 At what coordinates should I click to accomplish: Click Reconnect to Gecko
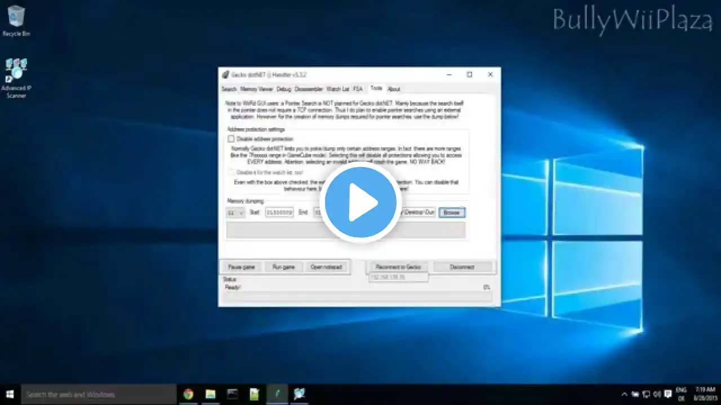(398, 267)
